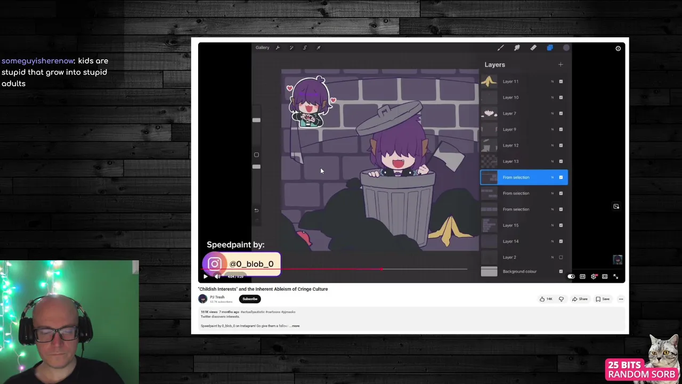Open blend mode N for Layer 14
Screen dimensions: 682x384
[552, 242]
